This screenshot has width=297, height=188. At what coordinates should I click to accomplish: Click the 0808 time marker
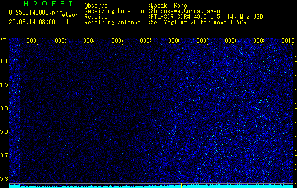pyautogui.click(x=230, y=40)
